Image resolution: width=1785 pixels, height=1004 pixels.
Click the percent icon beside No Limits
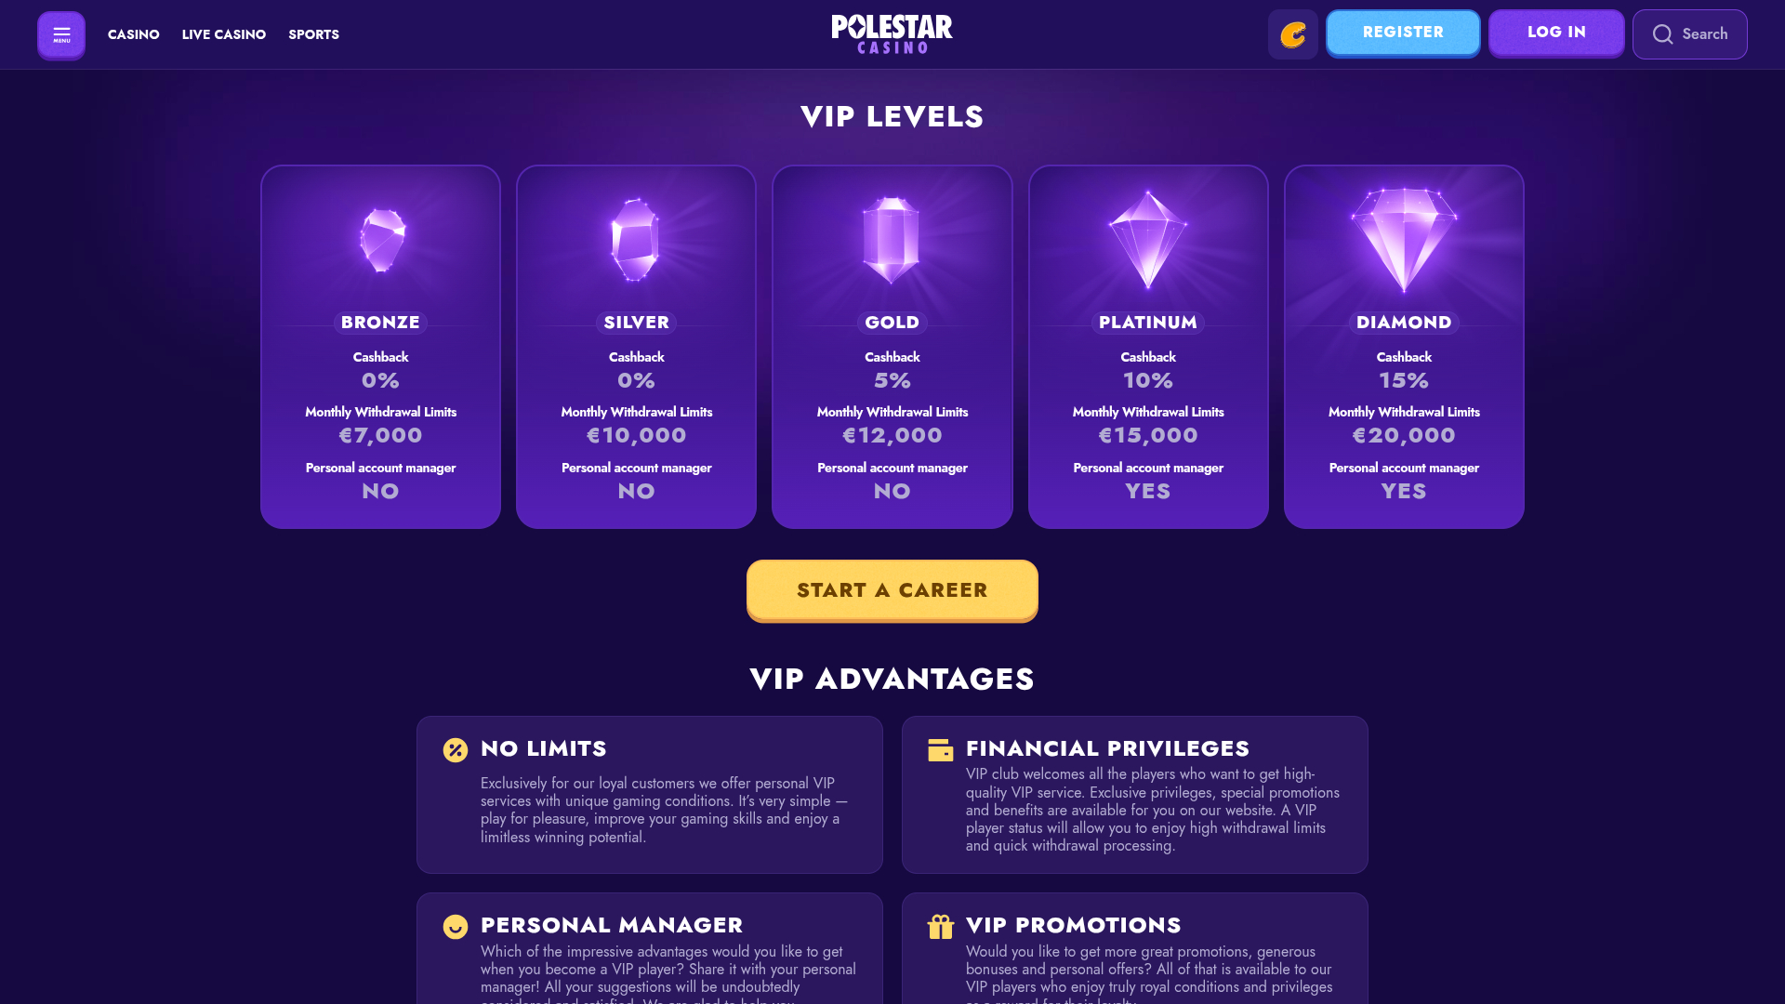coord(455,749)
